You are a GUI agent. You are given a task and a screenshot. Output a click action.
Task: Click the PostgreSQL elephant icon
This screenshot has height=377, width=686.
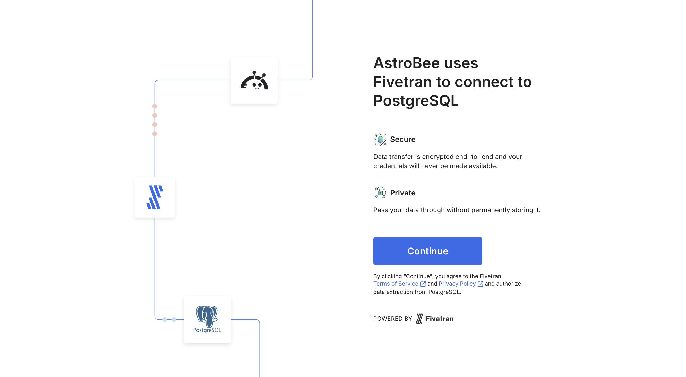tap(207, 316)
